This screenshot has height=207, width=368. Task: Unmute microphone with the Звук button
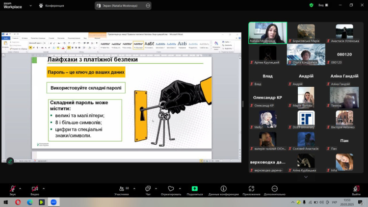coord(12,189)
